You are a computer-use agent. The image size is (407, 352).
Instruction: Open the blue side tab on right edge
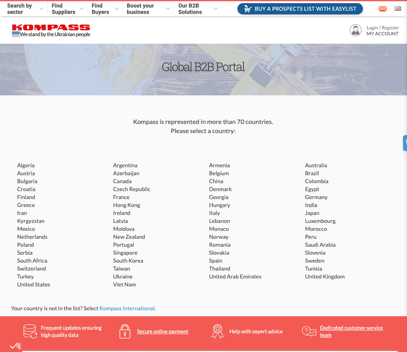coord(405,143)
